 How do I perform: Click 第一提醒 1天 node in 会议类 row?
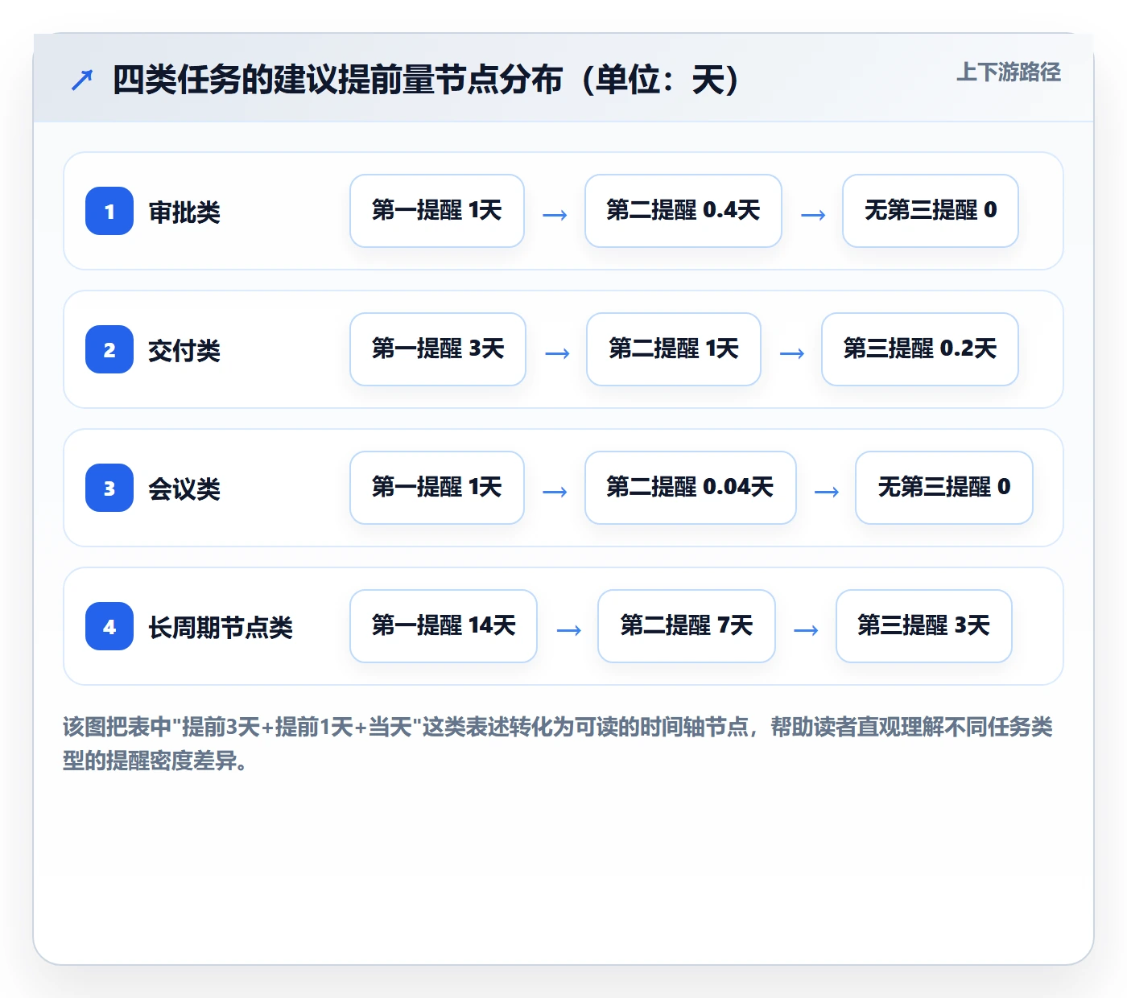coord(437,488)
